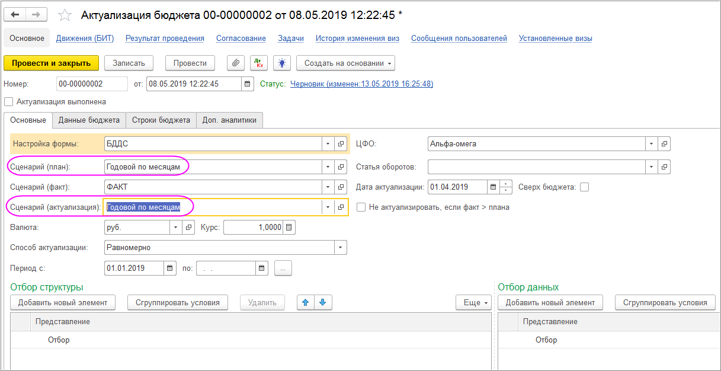
Task: Move filter element down with blue arrow
Action: tap(323, 303)
